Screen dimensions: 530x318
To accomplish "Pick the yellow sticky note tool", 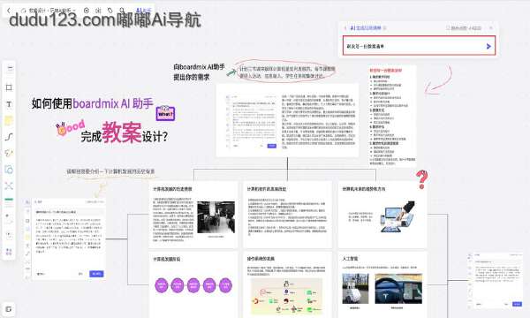I will tap(9, 120).
